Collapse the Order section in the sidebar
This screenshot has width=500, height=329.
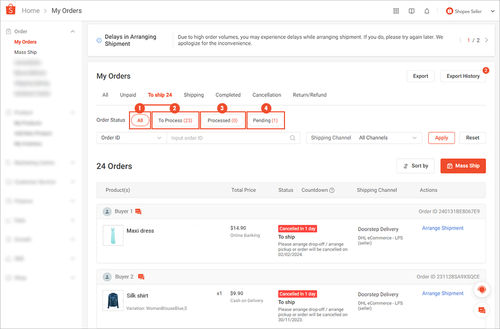(72, 31)
